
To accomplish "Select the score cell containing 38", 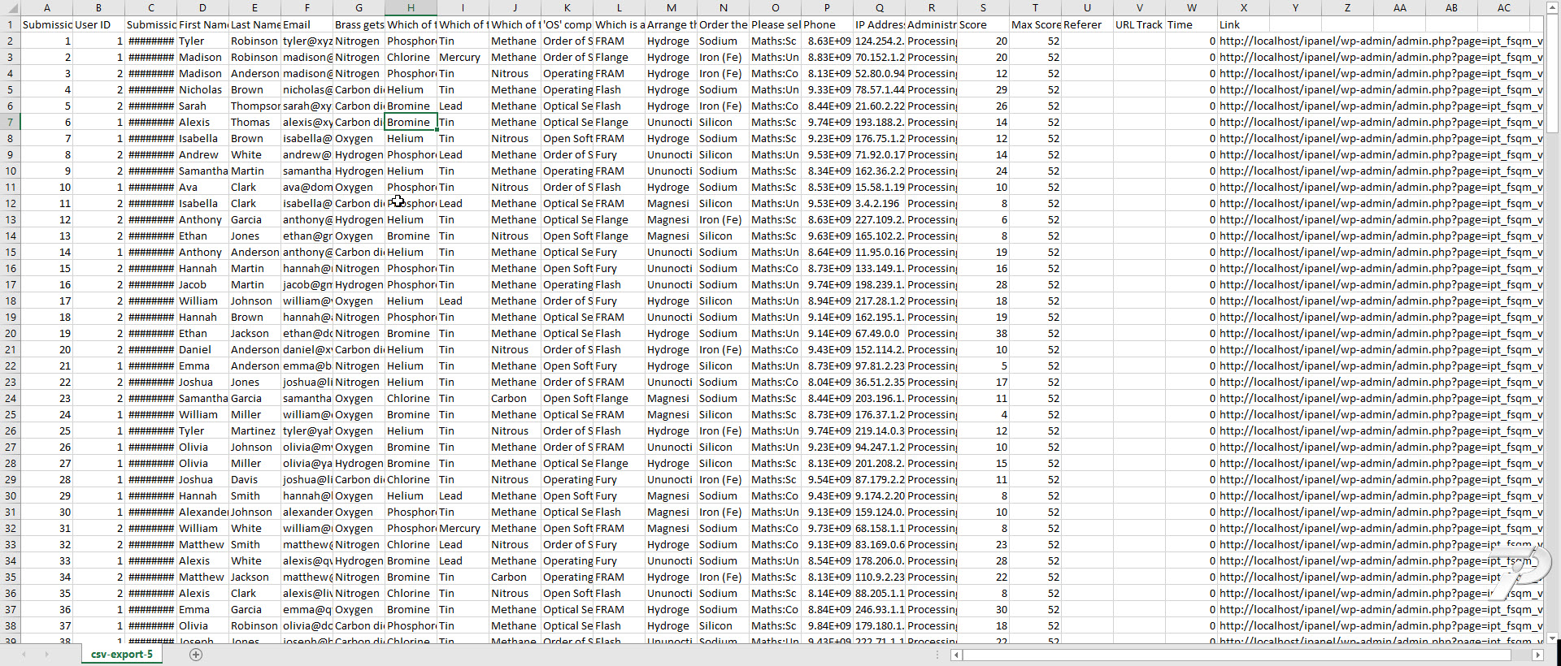I will (983, 333).
